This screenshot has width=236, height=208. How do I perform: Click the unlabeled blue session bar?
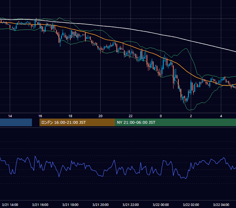(16, 122)
